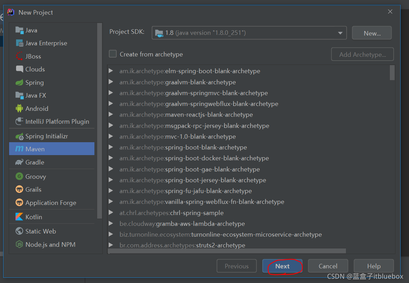Select the Grails icon
The width and height of the screenshot is (409, 283).
point(19,189)
